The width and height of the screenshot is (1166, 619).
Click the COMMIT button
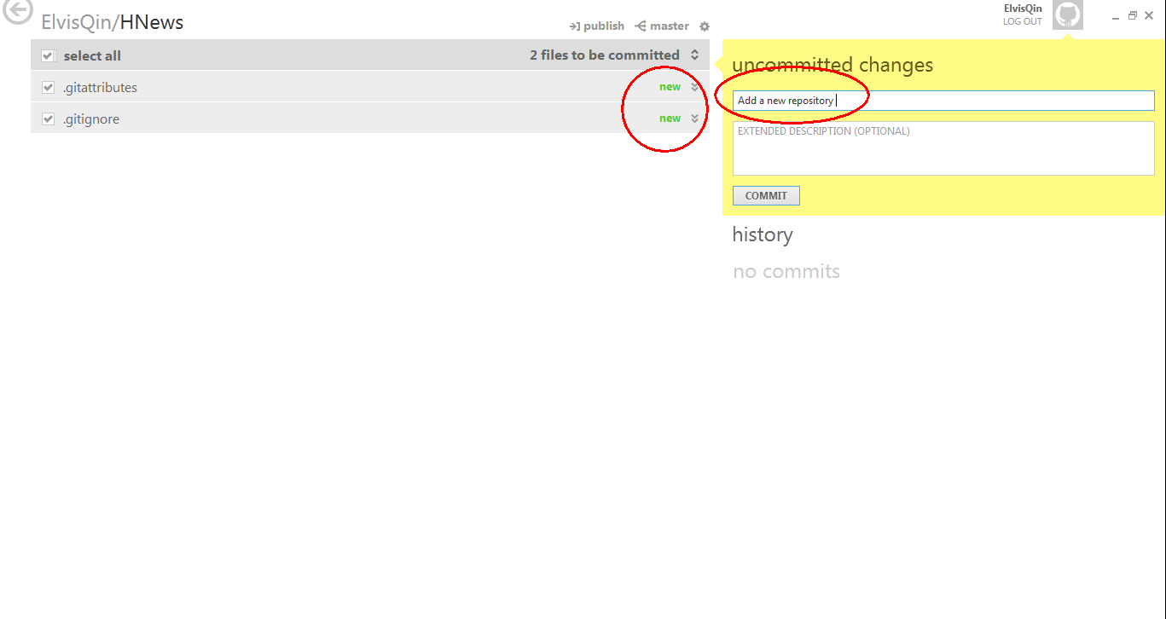tap(766, 196)
